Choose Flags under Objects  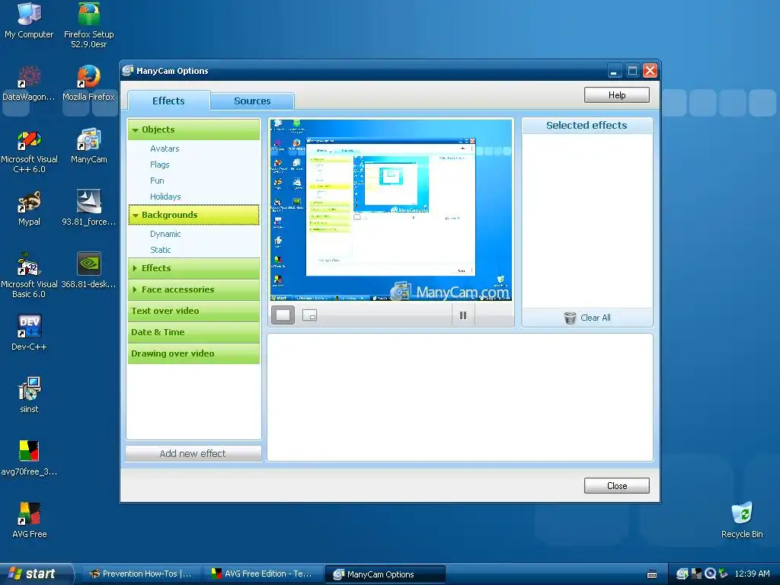tap(160, 165)
